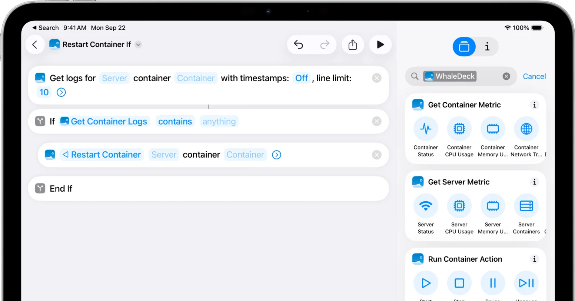This screenshot has width=575, height=301.
Task: Toggle the timestamps Off setting
Action: 302,78
